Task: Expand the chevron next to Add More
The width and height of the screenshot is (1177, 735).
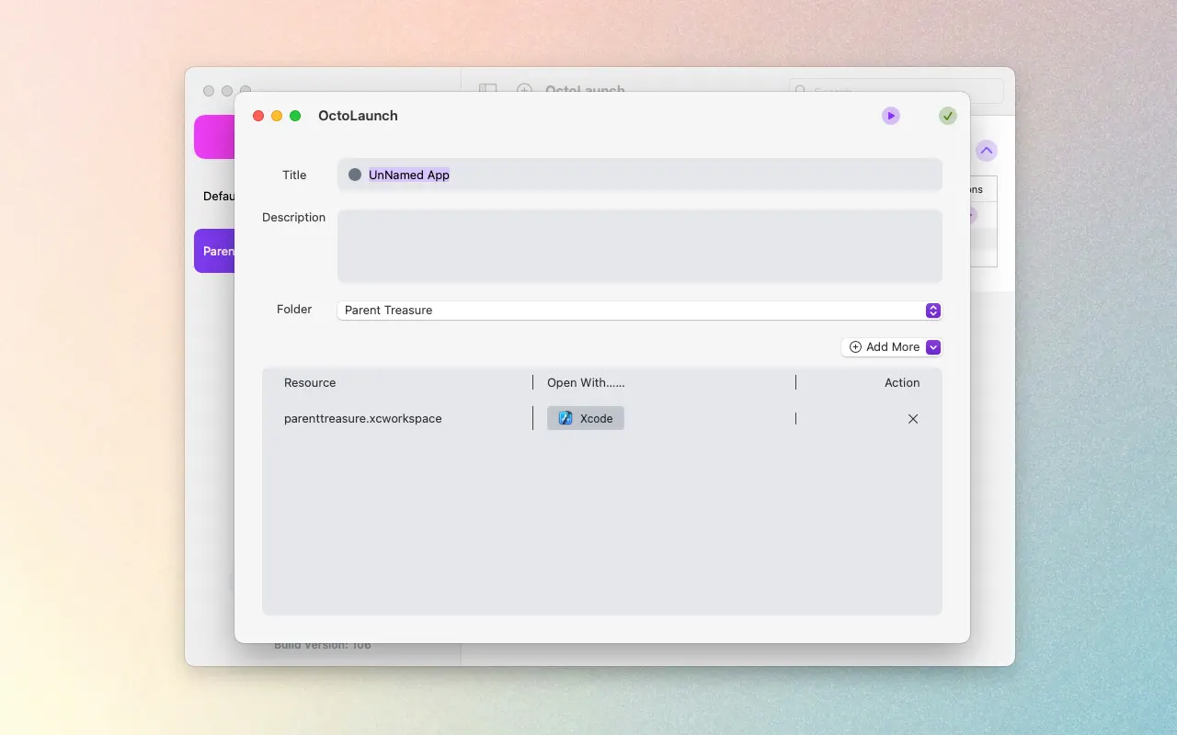Action: point(933,346)
